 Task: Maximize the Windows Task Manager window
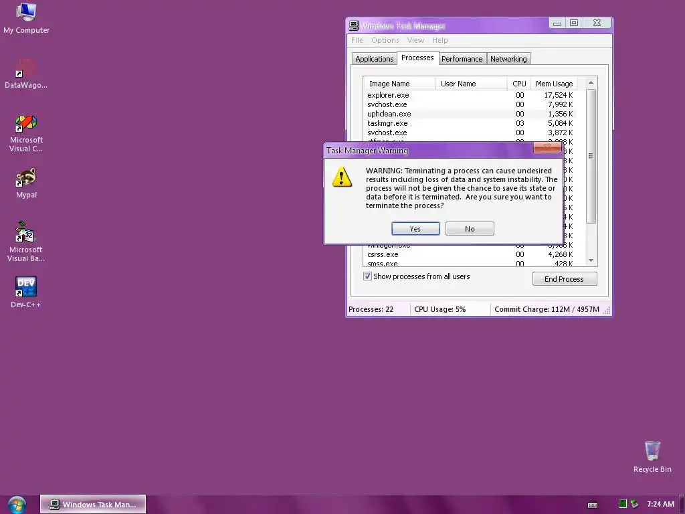(574, 23)
